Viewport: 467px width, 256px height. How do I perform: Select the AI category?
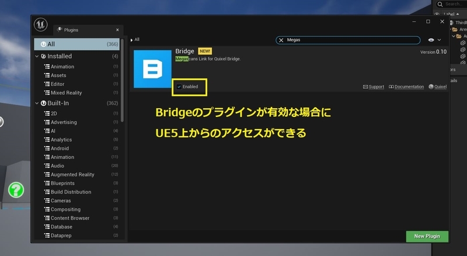[78, 131]
